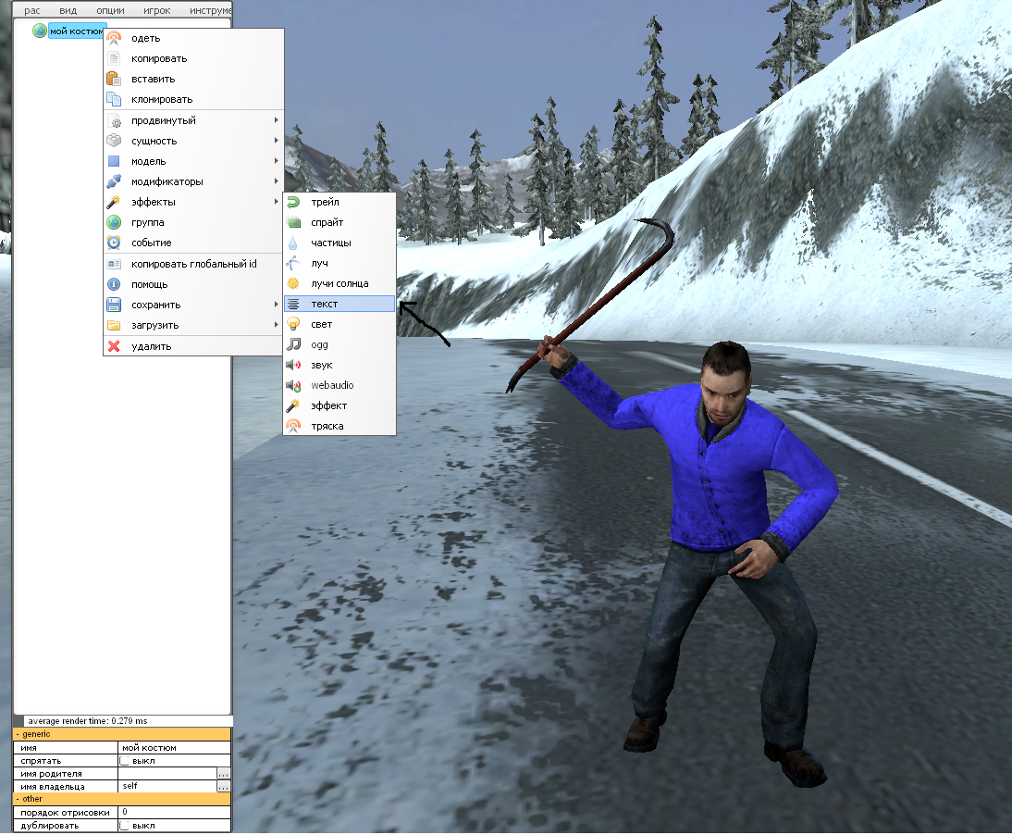Viewport: 1012px width, 835px height.
Task: Click the shake icon beside 'тряска'
Action: (x=293, y=426)
